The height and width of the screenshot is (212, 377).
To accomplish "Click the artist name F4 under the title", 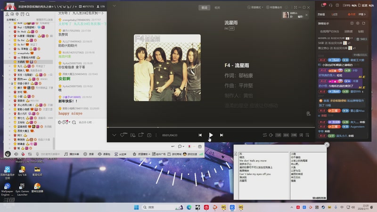I will [x=226, y=28].
